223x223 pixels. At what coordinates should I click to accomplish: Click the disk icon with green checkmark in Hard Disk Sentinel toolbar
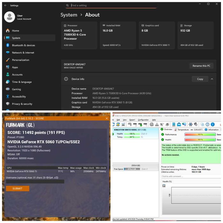click(140, 124)
